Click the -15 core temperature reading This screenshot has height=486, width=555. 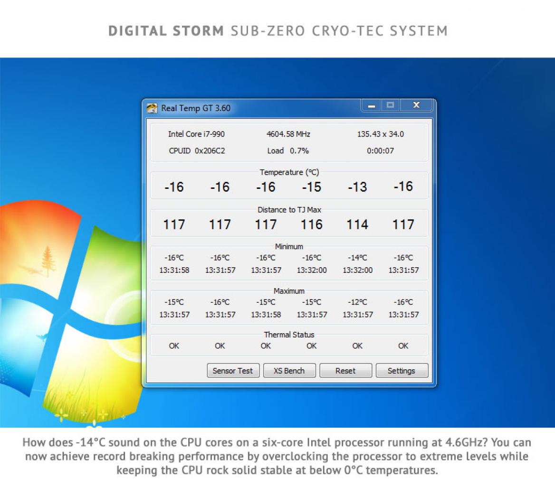click(x=312, y=187)
